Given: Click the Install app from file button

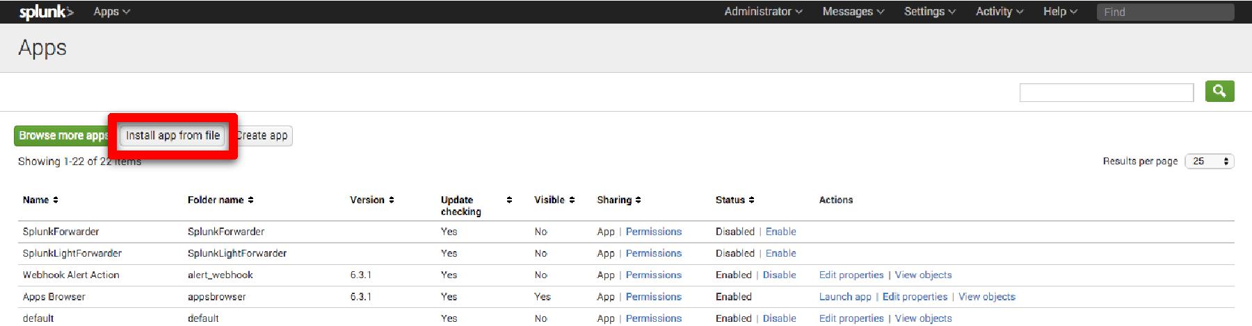Looking at the screenshot, I should coord(172,136).
